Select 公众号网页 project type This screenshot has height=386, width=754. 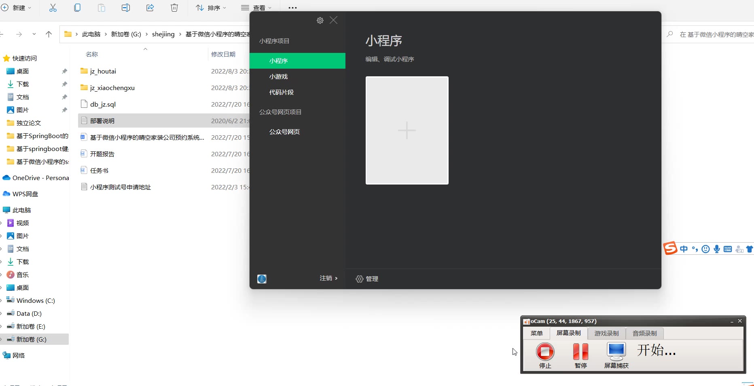pos(284,132)
